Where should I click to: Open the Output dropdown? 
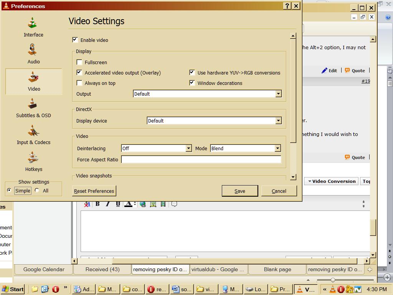[x=207, y=94]
